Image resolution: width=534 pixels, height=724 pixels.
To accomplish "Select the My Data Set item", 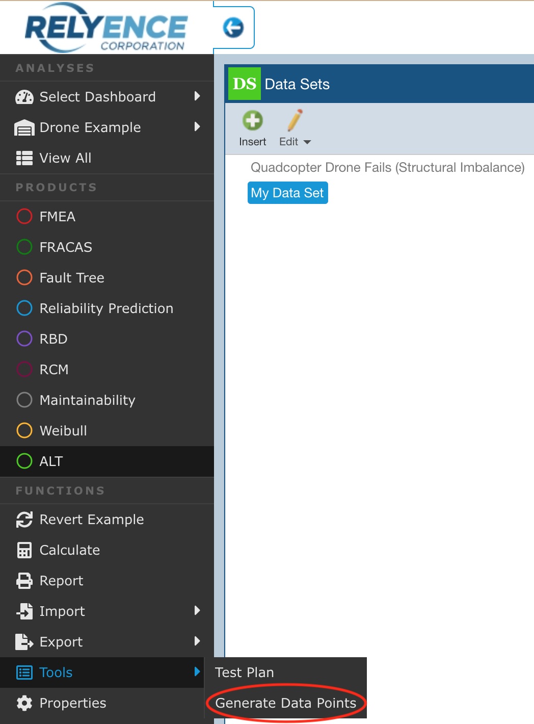I will 287,193.
